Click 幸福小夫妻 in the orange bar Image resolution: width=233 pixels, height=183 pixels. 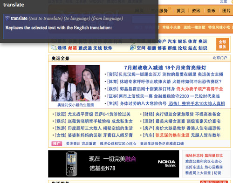(171, 27)
